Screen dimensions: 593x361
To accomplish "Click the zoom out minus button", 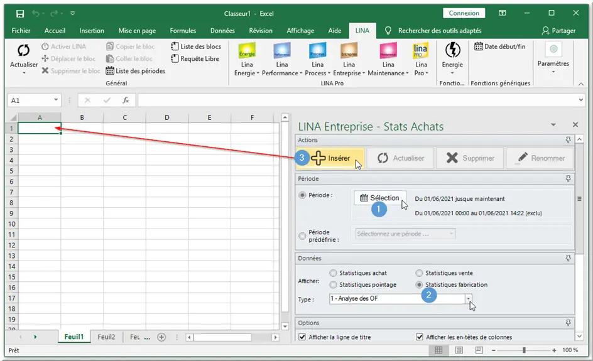I will [494, 350].
